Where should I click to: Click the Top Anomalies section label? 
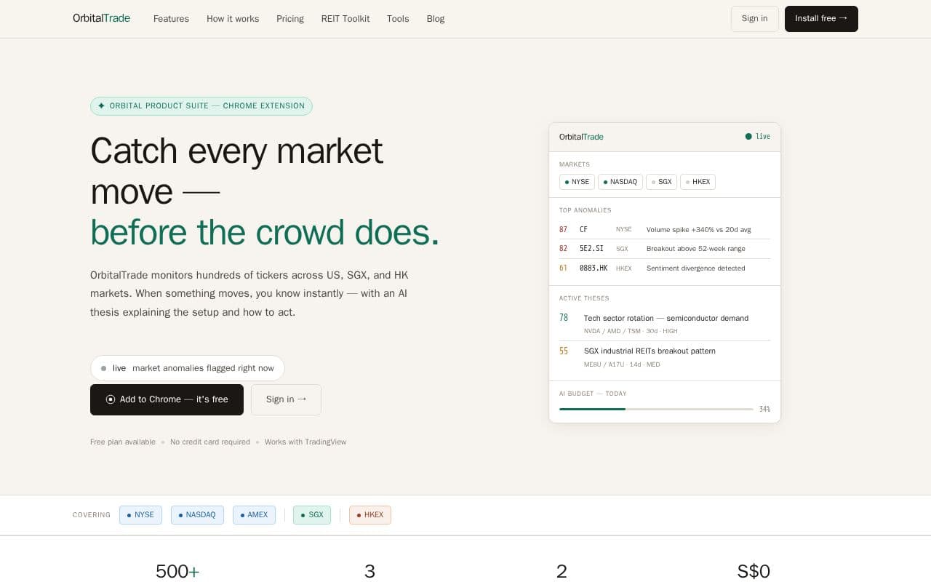coord(586,211)
